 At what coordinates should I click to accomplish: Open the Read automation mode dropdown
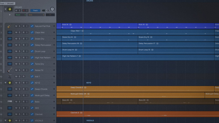coord(20,15)
